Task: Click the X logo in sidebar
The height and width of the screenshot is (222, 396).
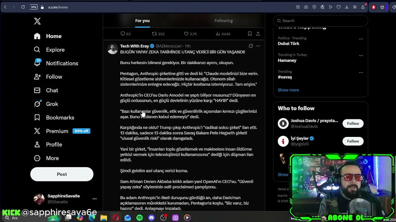Action: [x=37, y=21]
